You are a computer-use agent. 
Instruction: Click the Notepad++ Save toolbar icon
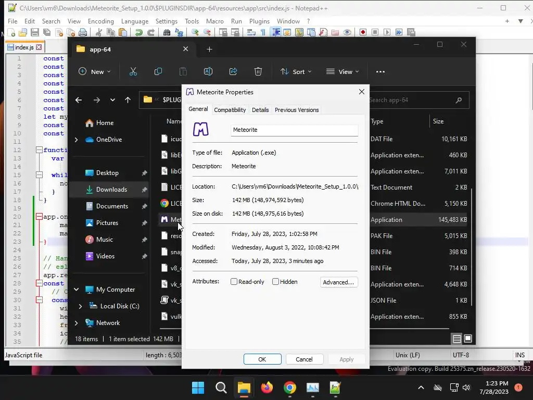35,33
